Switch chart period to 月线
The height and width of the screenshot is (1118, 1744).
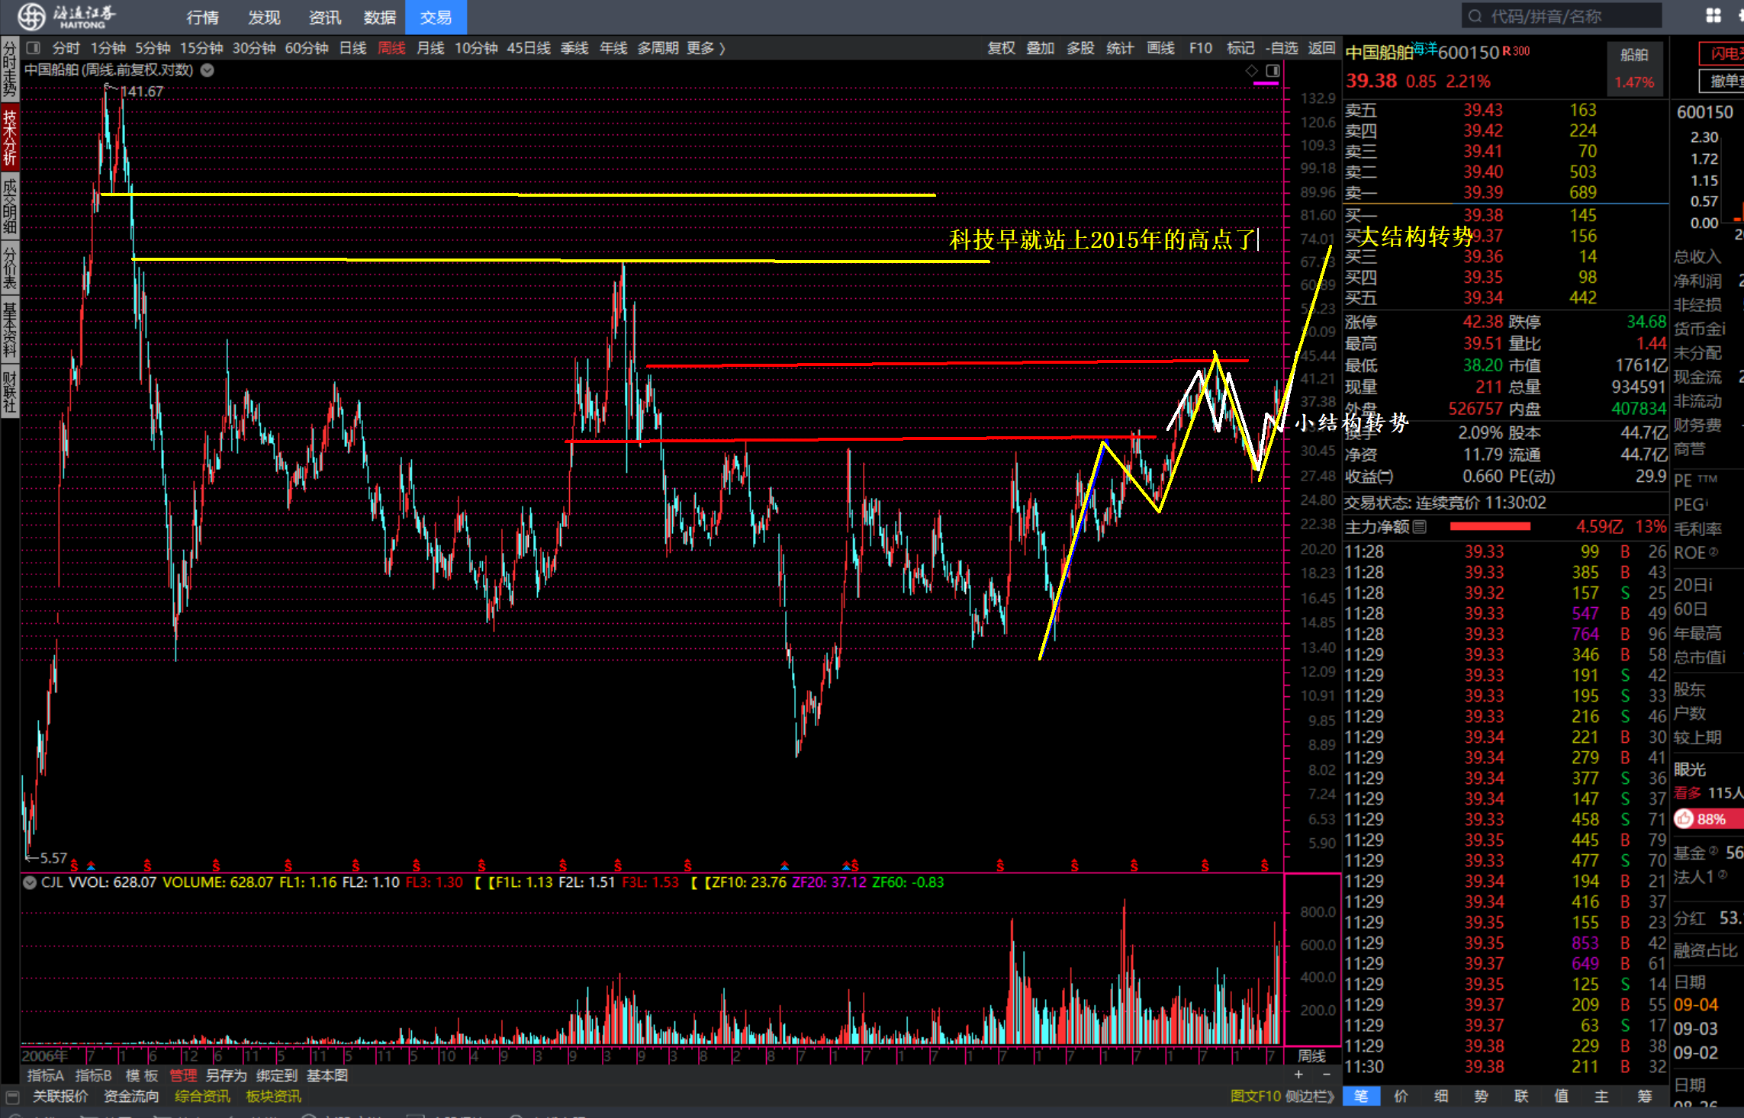tap(430, 48)
